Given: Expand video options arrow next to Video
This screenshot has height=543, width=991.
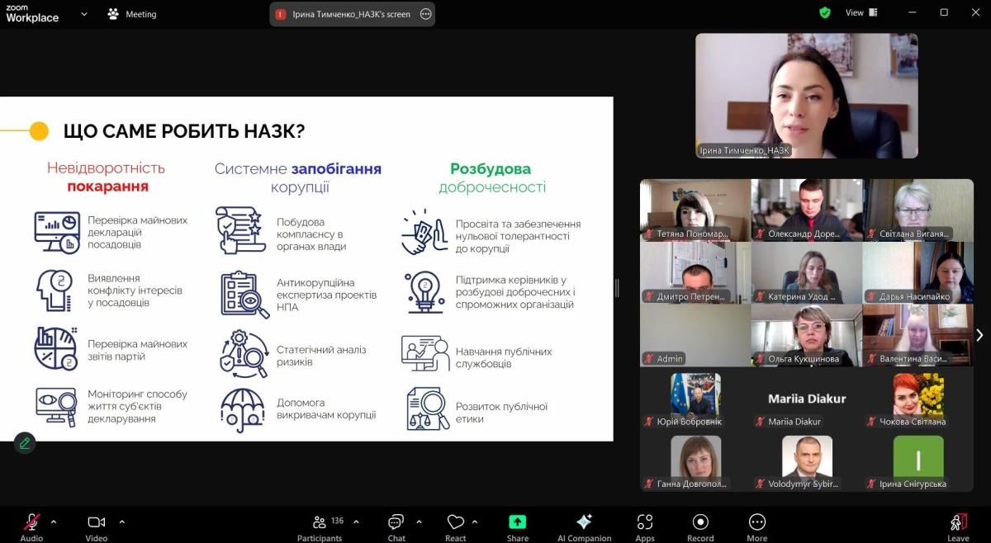Looking at the screenshot, I should click(x=122, y=522).
